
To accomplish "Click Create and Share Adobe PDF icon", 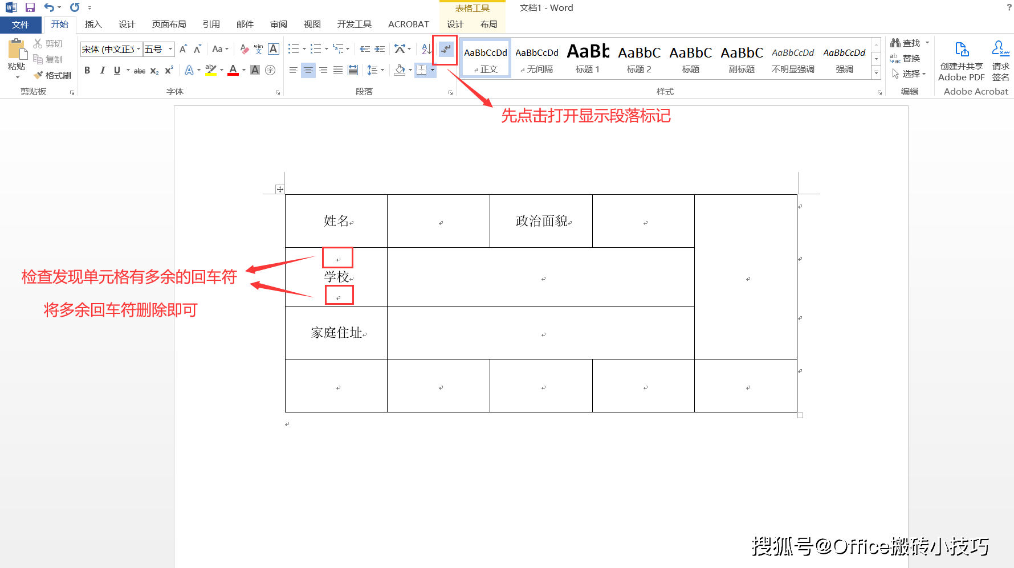I will pos(962,61).
